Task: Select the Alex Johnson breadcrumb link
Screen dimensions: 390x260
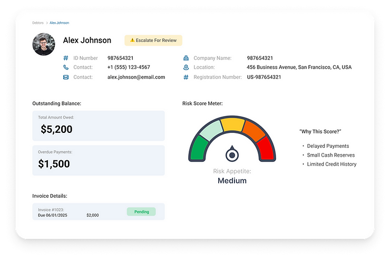Action: [59, 23]
